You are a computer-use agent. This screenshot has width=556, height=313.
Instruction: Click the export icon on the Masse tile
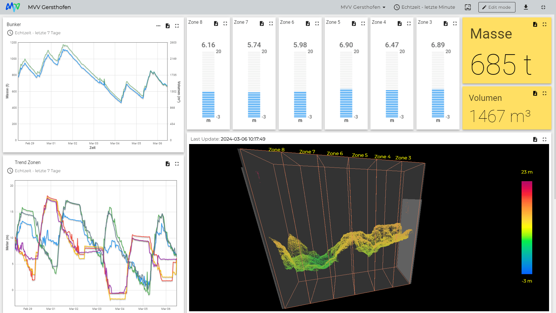pyautogui.click(x=535, y=25)
